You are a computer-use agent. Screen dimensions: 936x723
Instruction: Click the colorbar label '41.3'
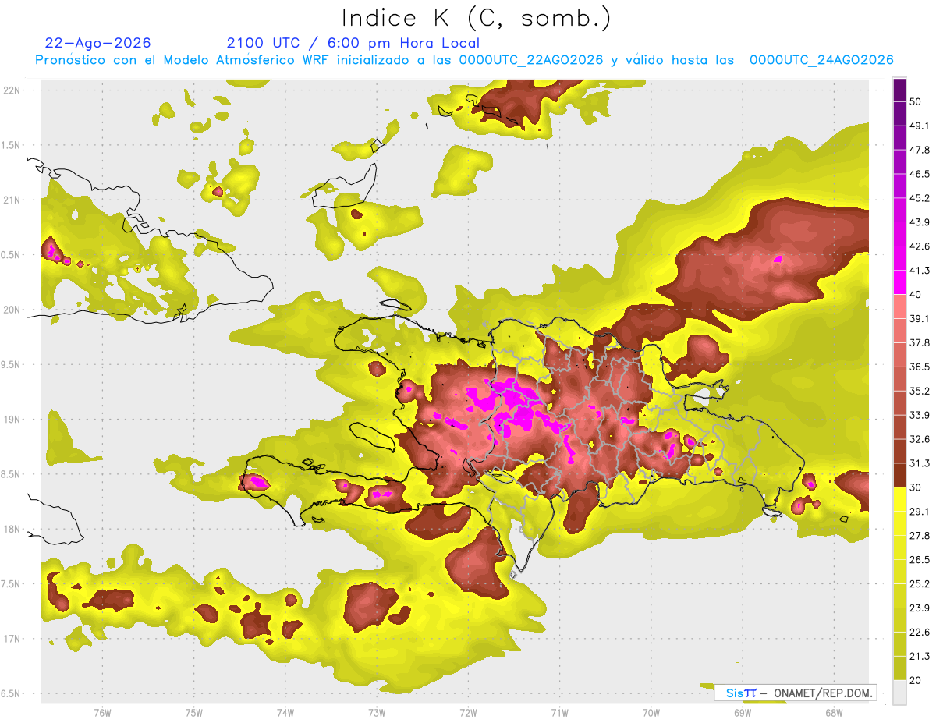tap(920, 271)
